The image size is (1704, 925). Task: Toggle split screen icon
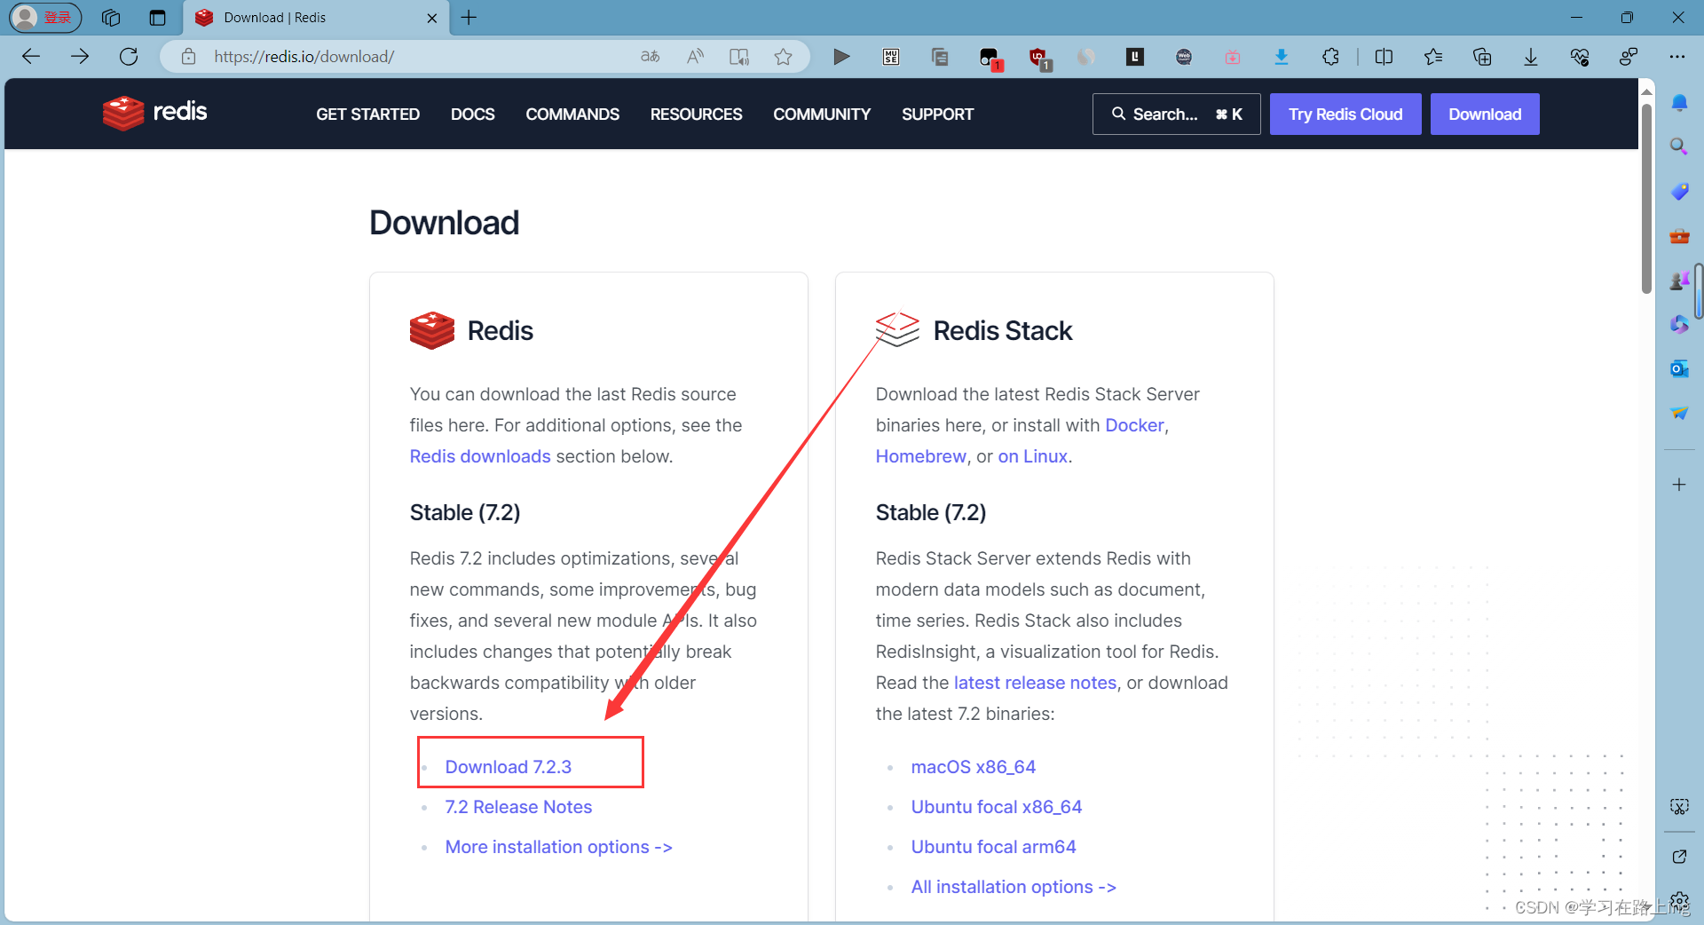(1384, 57)
